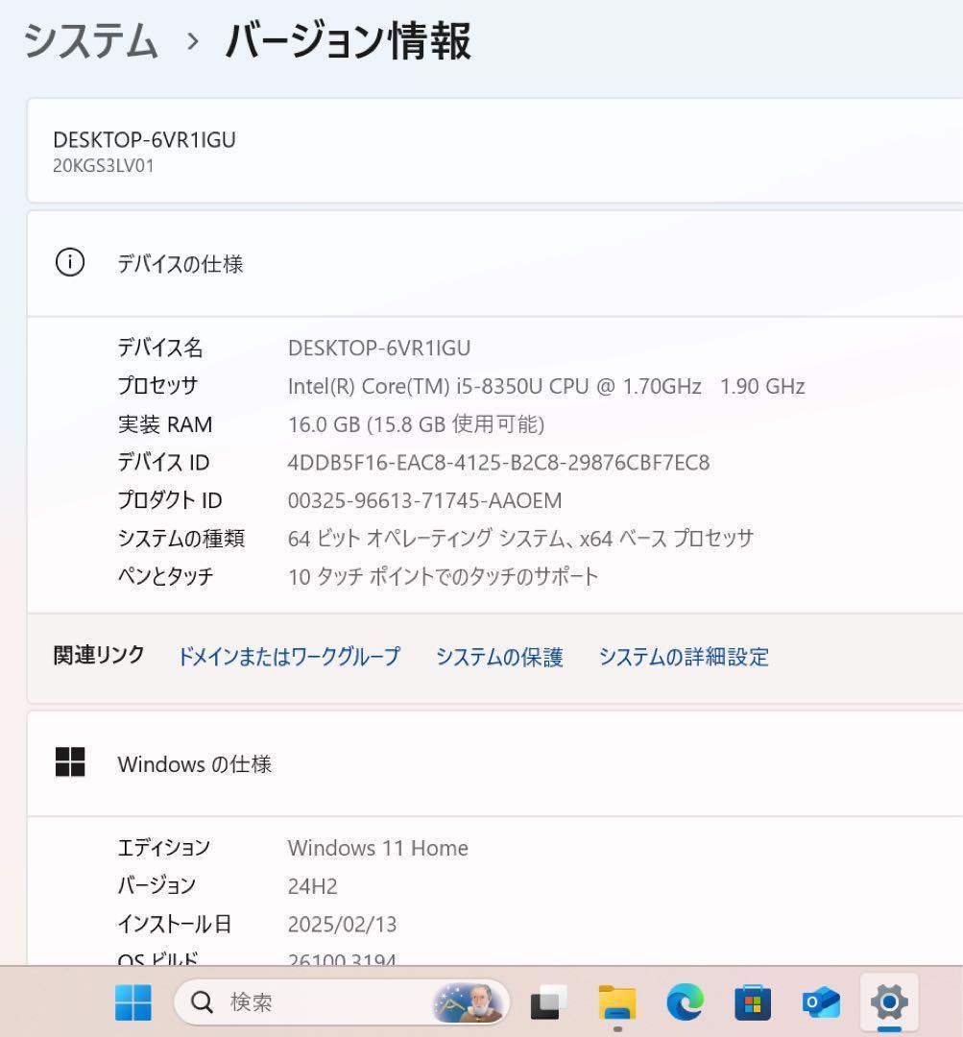
Task: Select the device ID 4DDB5F16 value
Action: coord(498,462)
